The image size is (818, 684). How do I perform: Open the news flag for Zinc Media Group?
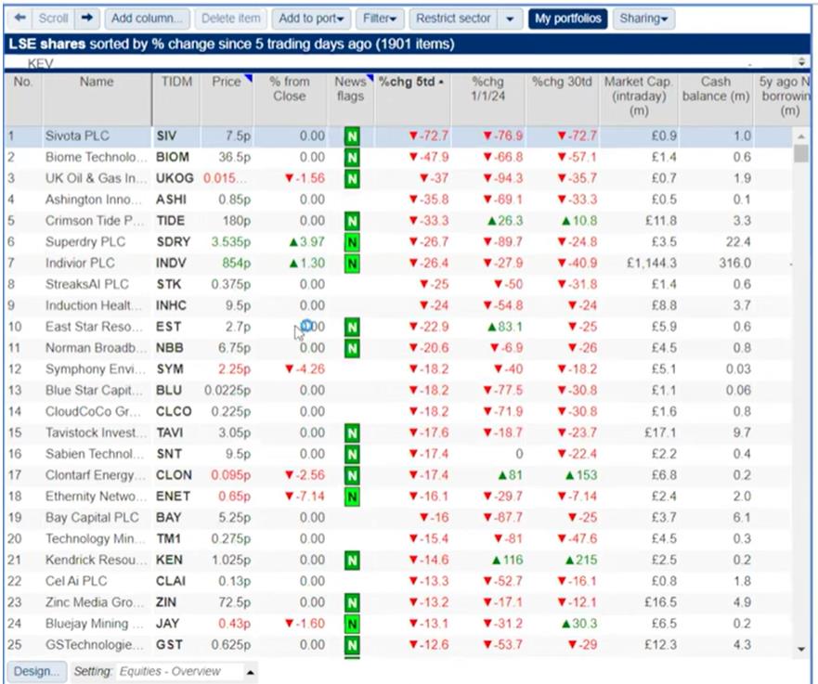coord(352,602)
